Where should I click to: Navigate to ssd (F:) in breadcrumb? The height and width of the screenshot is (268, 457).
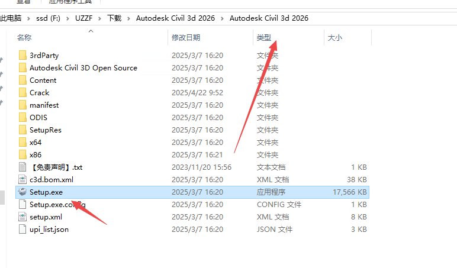[48, 18]
